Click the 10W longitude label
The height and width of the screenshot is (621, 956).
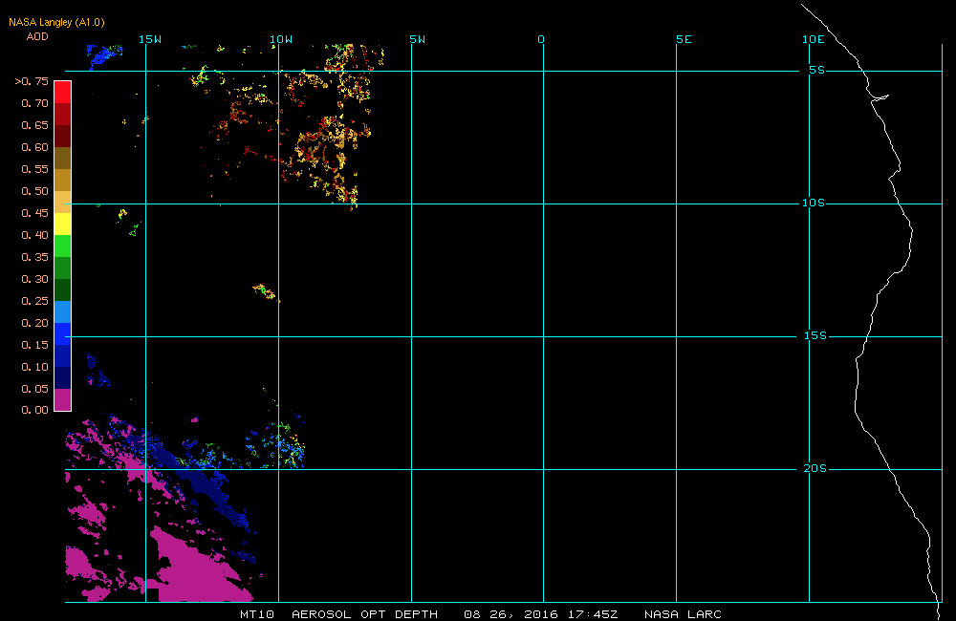[280, 39]
